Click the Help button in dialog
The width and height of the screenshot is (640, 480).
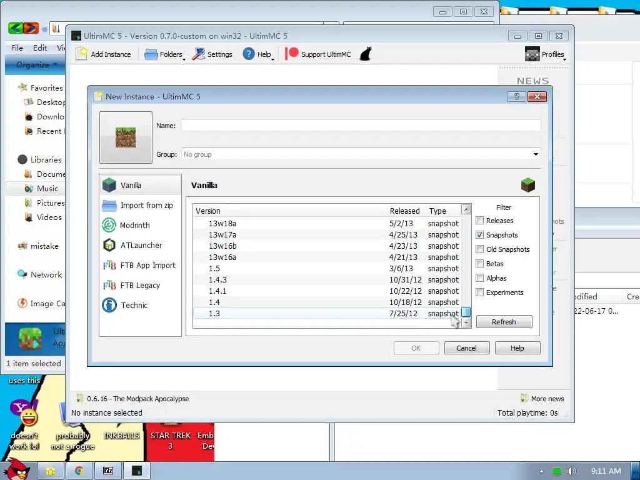(x=517, y=348)
